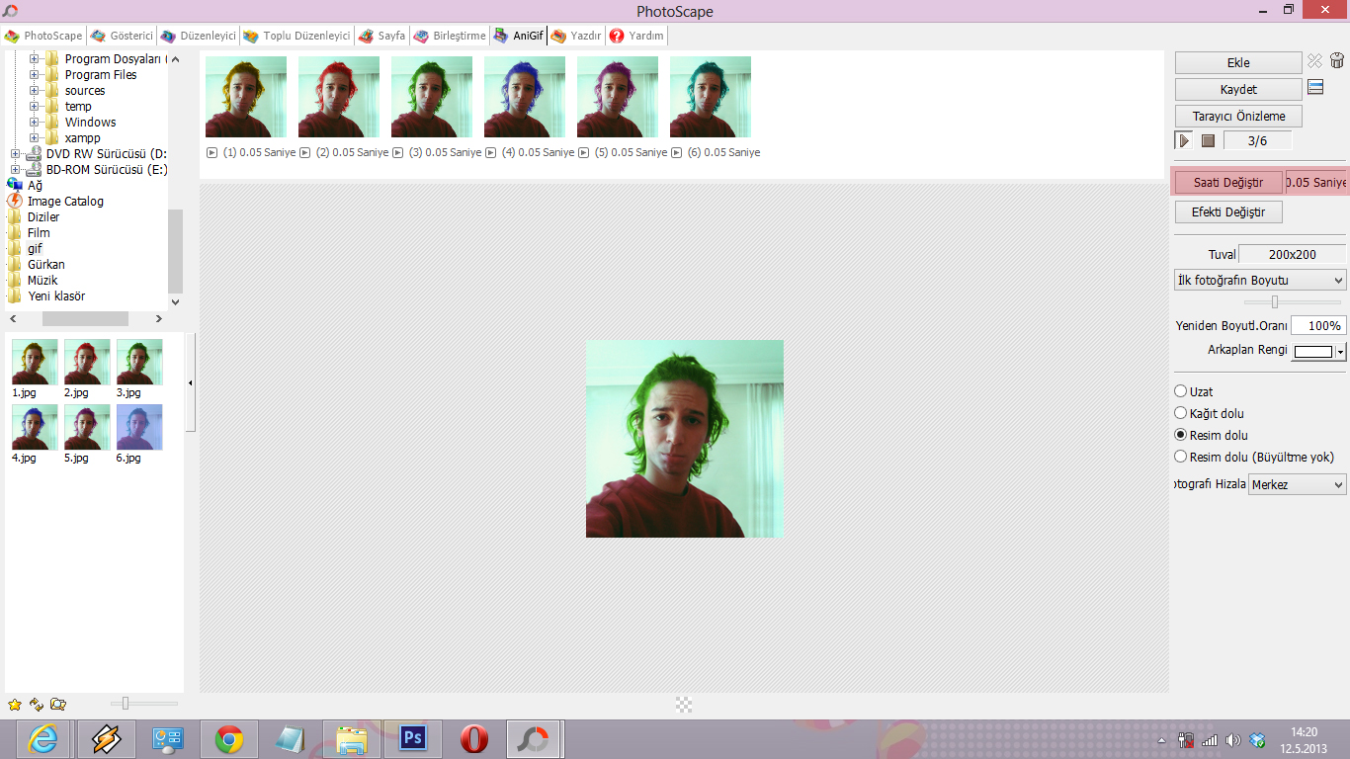The width and height of the screenshot is (1350, 759).
Task: Switch to the Toplu Düzenleyici tab
Action: [x=296, y=36]
